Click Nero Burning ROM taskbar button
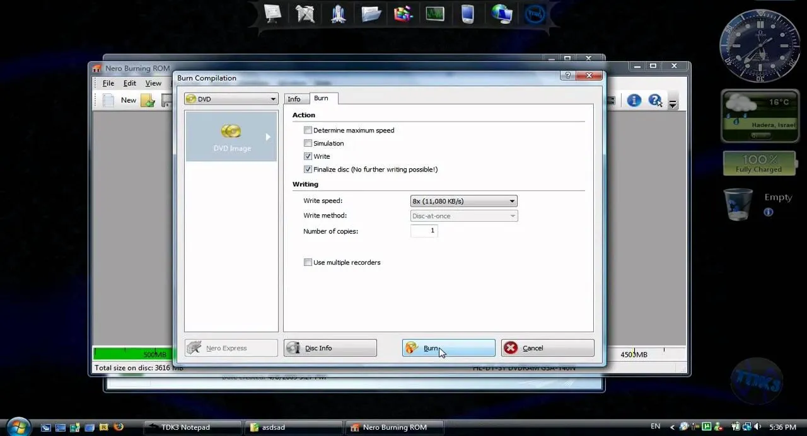 (395, 427)
